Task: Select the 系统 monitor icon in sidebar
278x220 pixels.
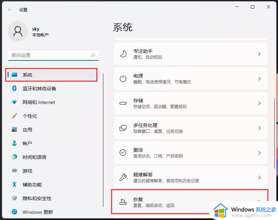Action: coord(14,74)
